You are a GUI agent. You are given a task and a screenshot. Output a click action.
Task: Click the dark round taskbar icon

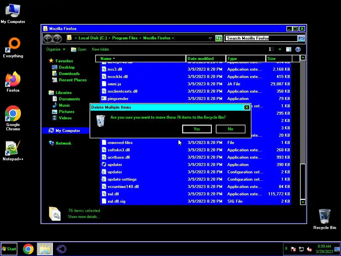(62, 249)
